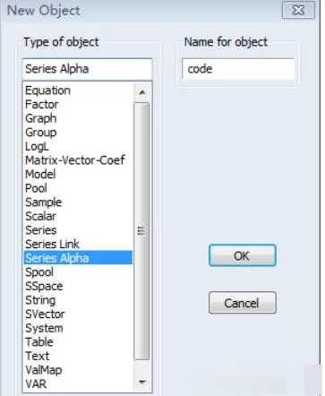
Task: Select the highlighted Series Alpha item
Action: [78, 258]
